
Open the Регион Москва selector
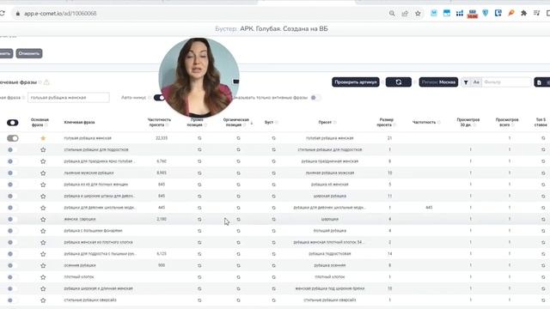[x=438, y=82]
